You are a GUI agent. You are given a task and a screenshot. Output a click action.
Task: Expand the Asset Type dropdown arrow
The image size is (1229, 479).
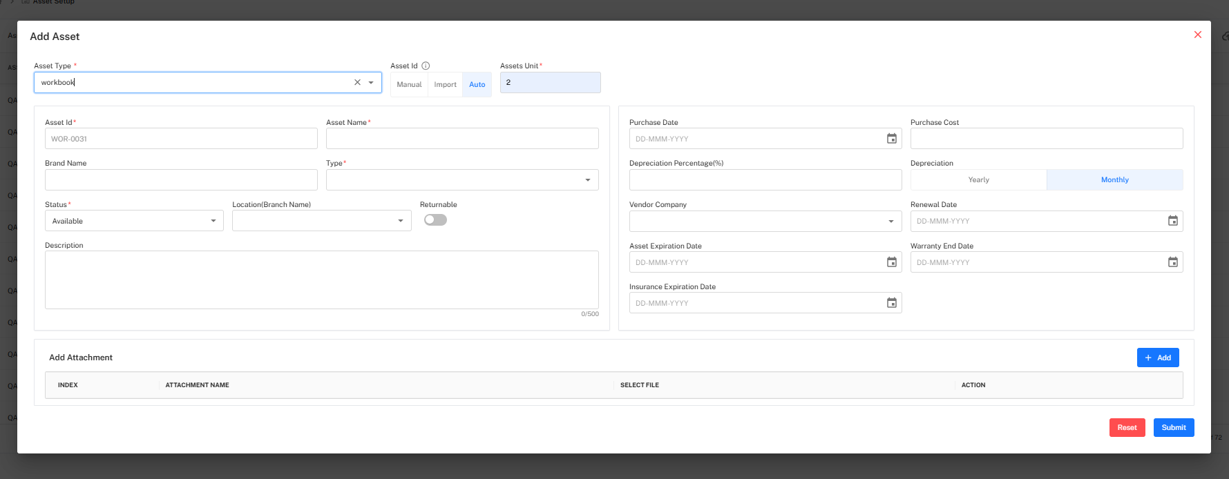coord(371,82)
